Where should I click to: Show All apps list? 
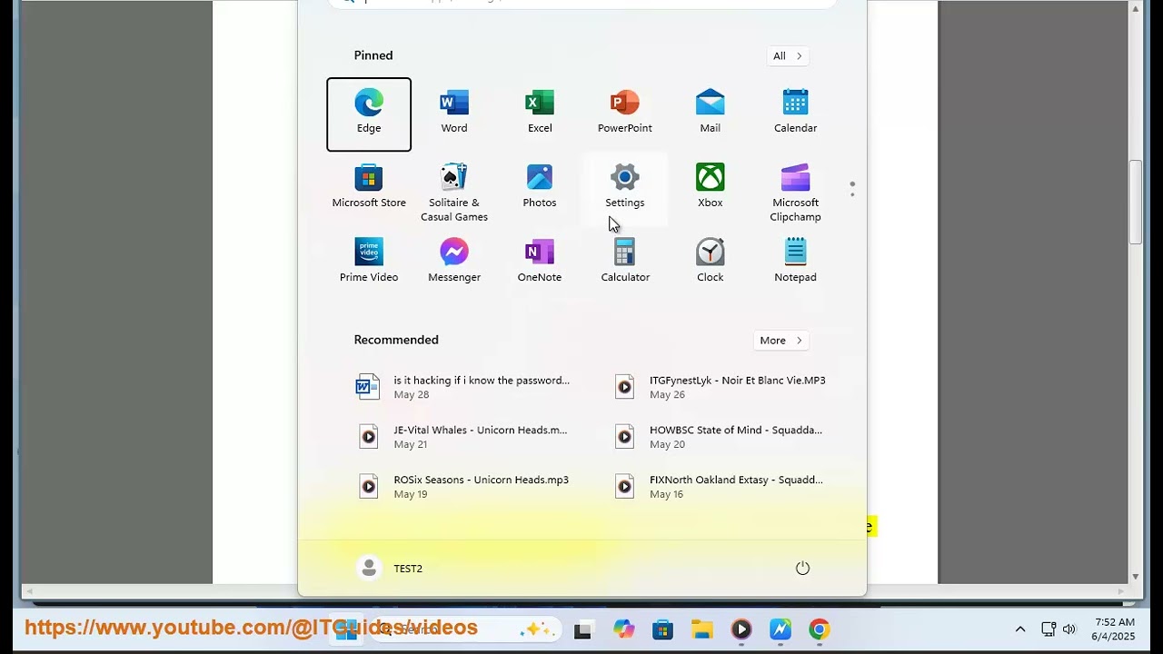(788, 56)
